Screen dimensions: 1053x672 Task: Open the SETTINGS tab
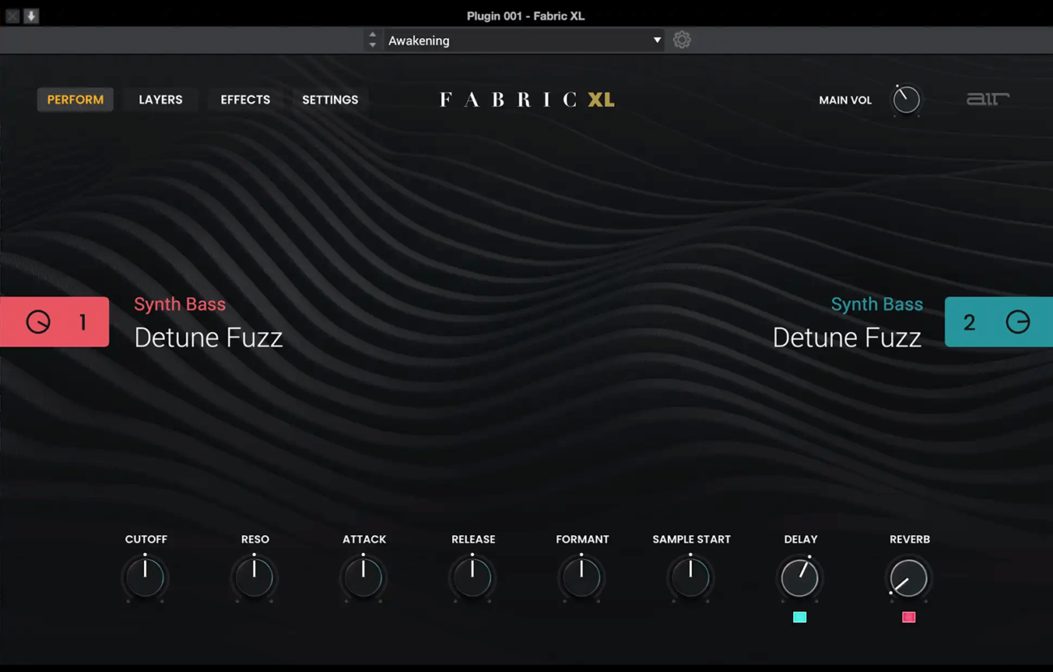point(330,100)
